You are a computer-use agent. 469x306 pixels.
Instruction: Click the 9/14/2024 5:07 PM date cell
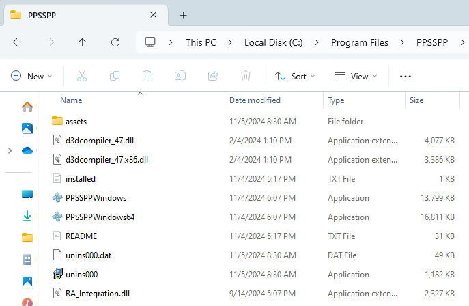click(x=262, y=294)
